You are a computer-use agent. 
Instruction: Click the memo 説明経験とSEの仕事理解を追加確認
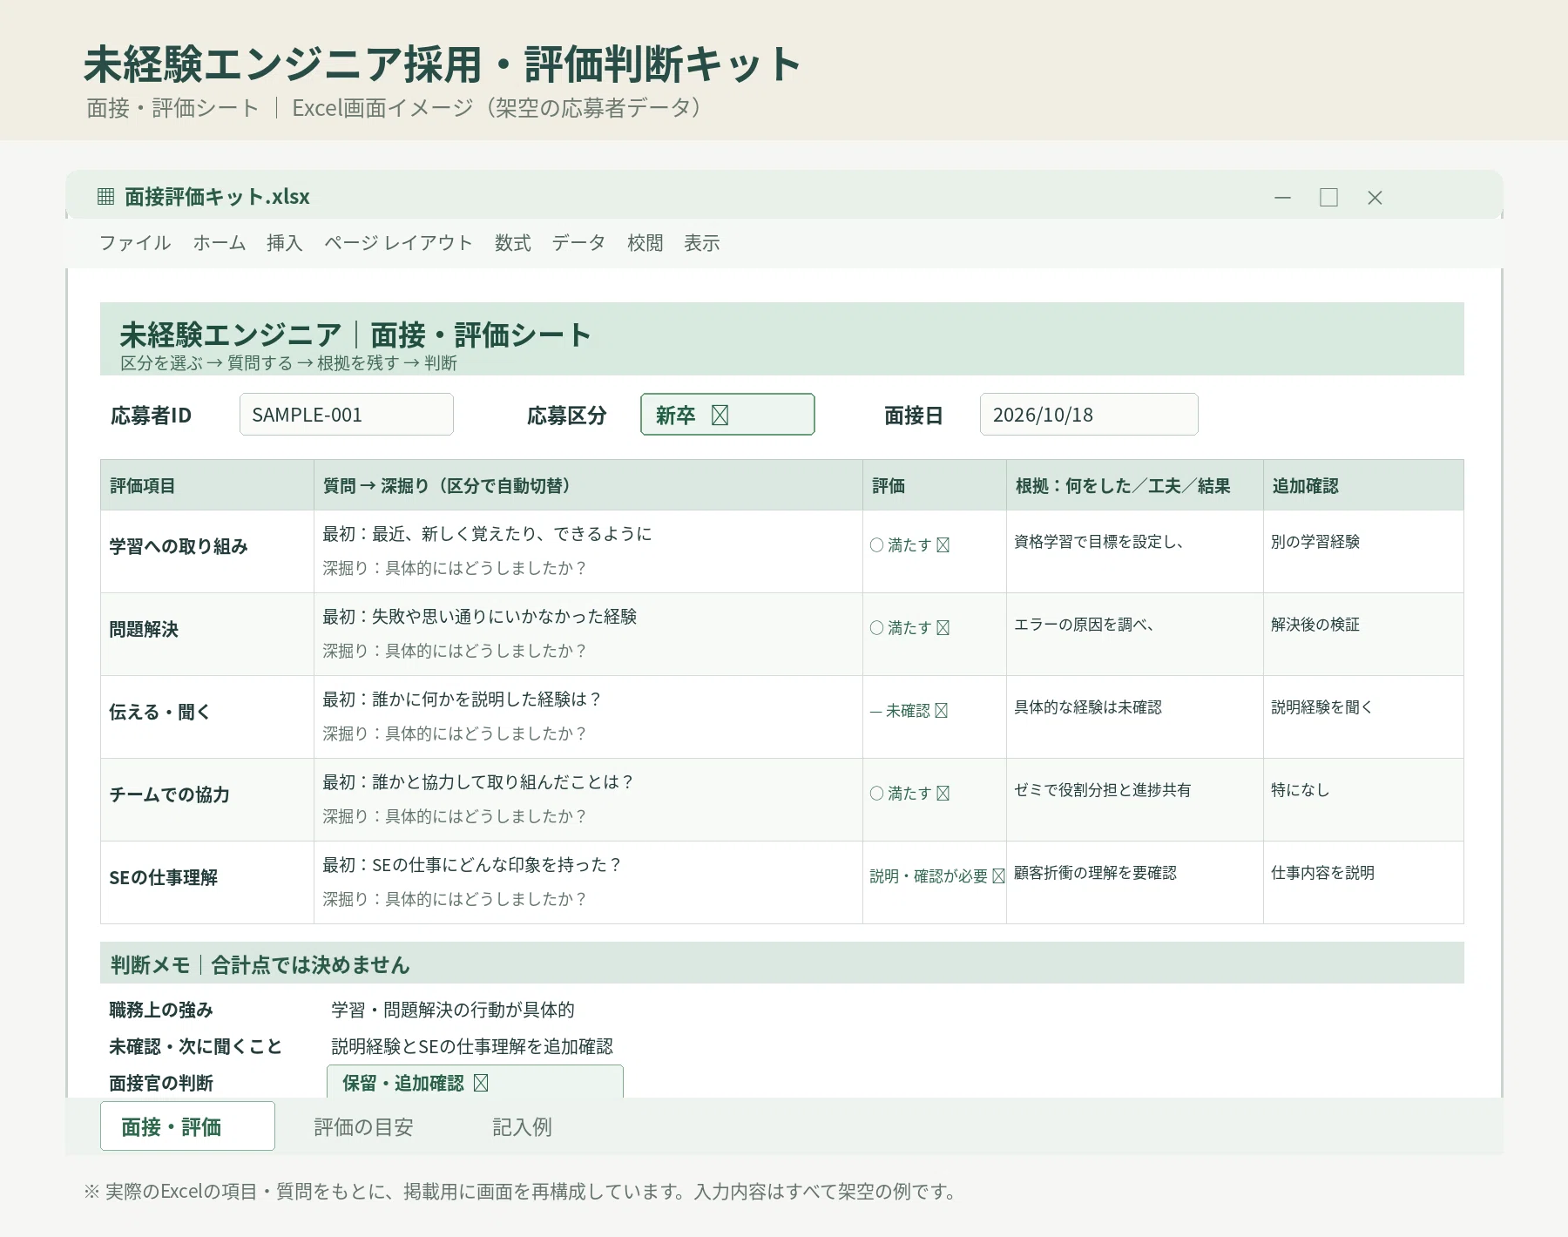pos(472,1046)
